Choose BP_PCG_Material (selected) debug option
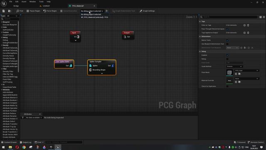 pyautogui.click(x=94, y=17)
